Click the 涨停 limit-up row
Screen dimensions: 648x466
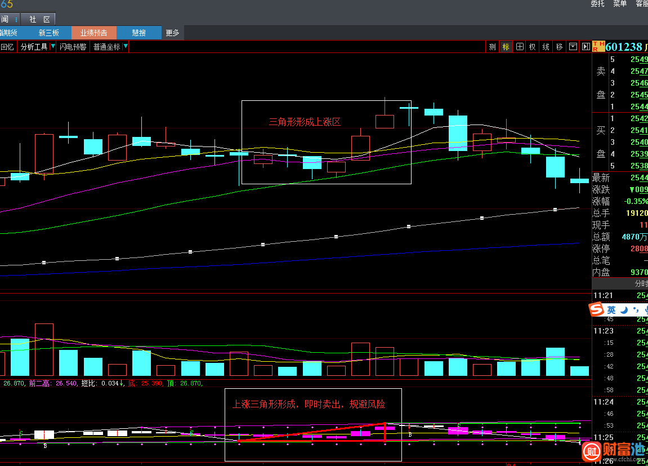pyautogui.click(x=620, y=248)
